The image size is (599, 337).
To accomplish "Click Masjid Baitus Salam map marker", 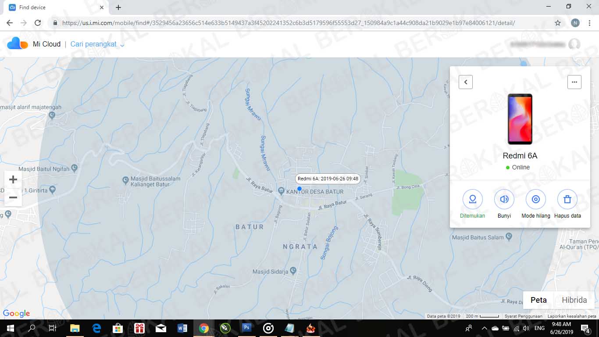I will 509,237.
